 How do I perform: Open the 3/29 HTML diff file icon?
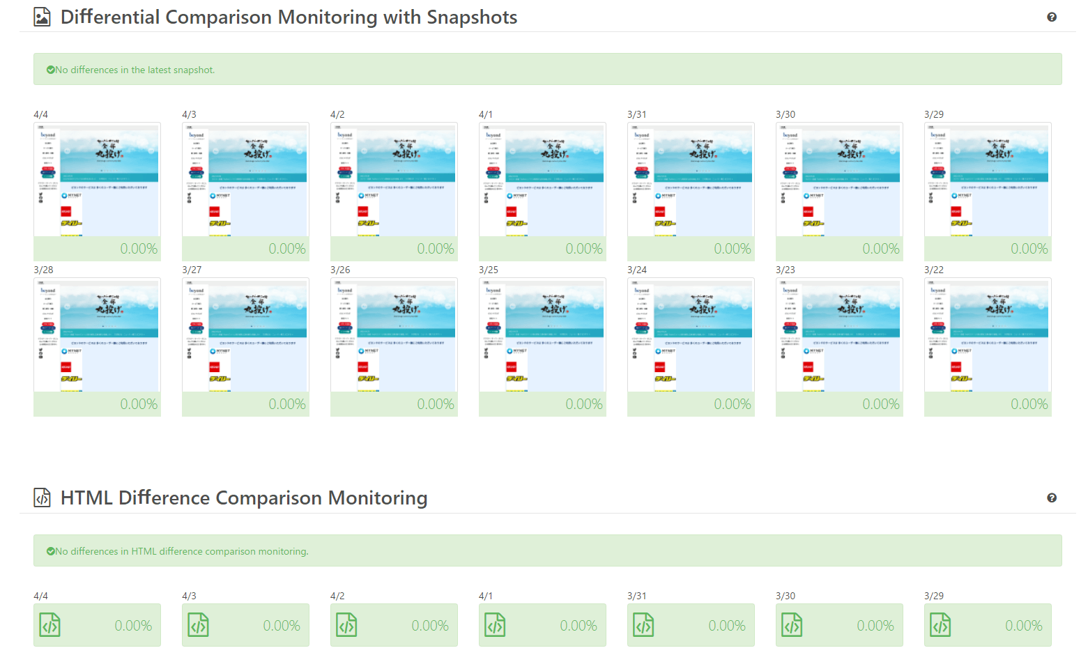click(940, 625)
